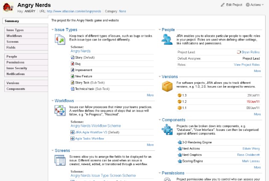Click More under Versions
Screen dimensions: 269x181
click(x=257, y=114)
